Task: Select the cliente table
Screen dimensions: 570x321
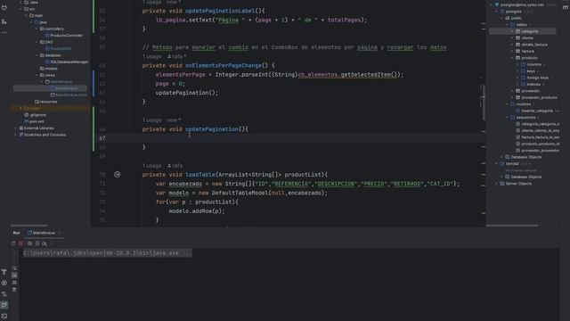Action: pyautogui.click(x=525, y=37)
